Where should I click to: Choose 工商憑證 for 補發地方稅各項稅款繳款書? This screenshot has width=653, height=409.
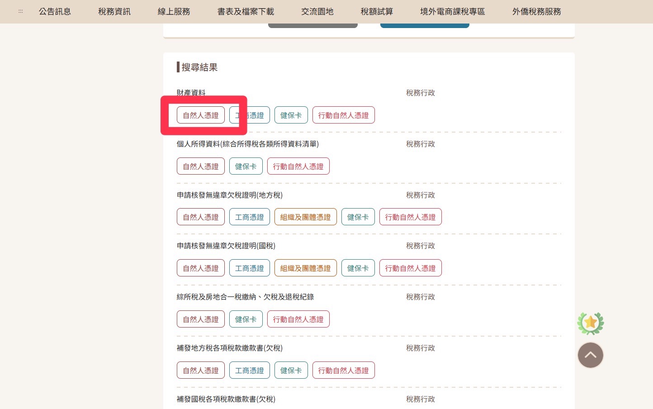pos(249,370)
